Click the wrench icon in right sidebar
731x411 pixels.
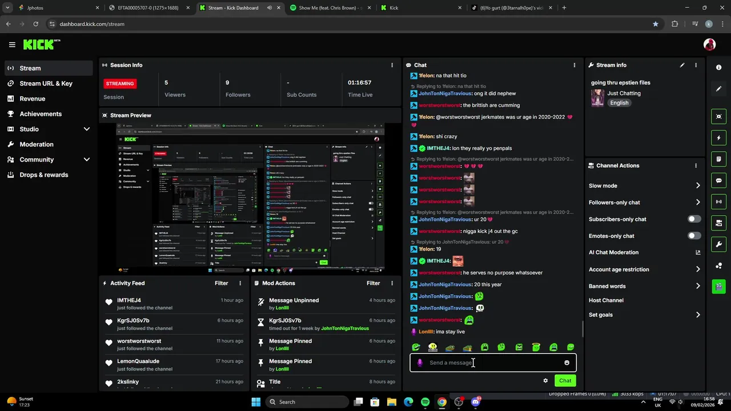718,244
